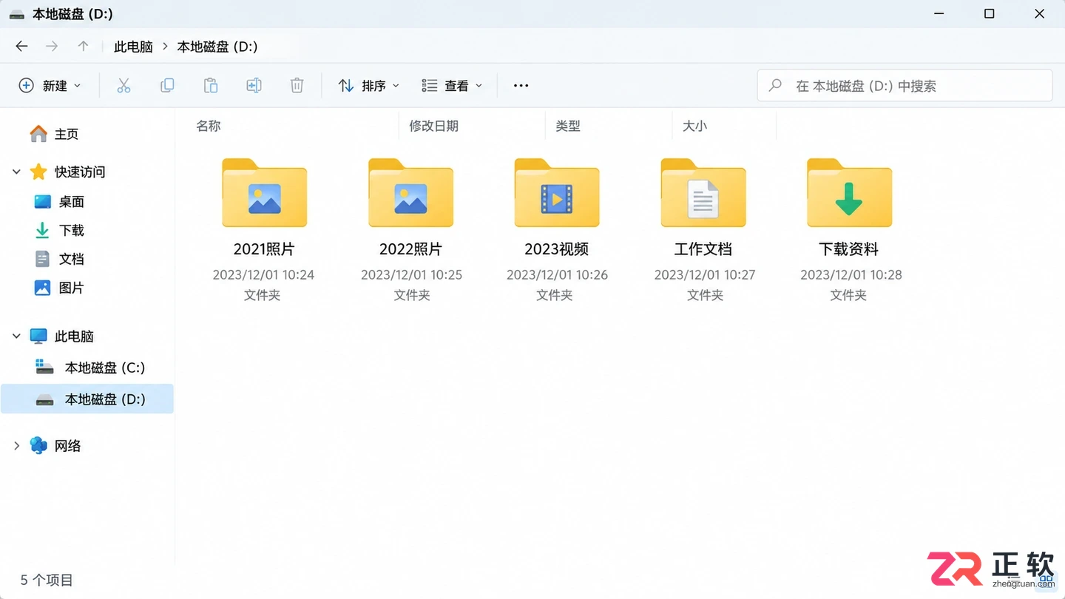
Task: Select the 2023视频 video folder icon
Action: 557,193
